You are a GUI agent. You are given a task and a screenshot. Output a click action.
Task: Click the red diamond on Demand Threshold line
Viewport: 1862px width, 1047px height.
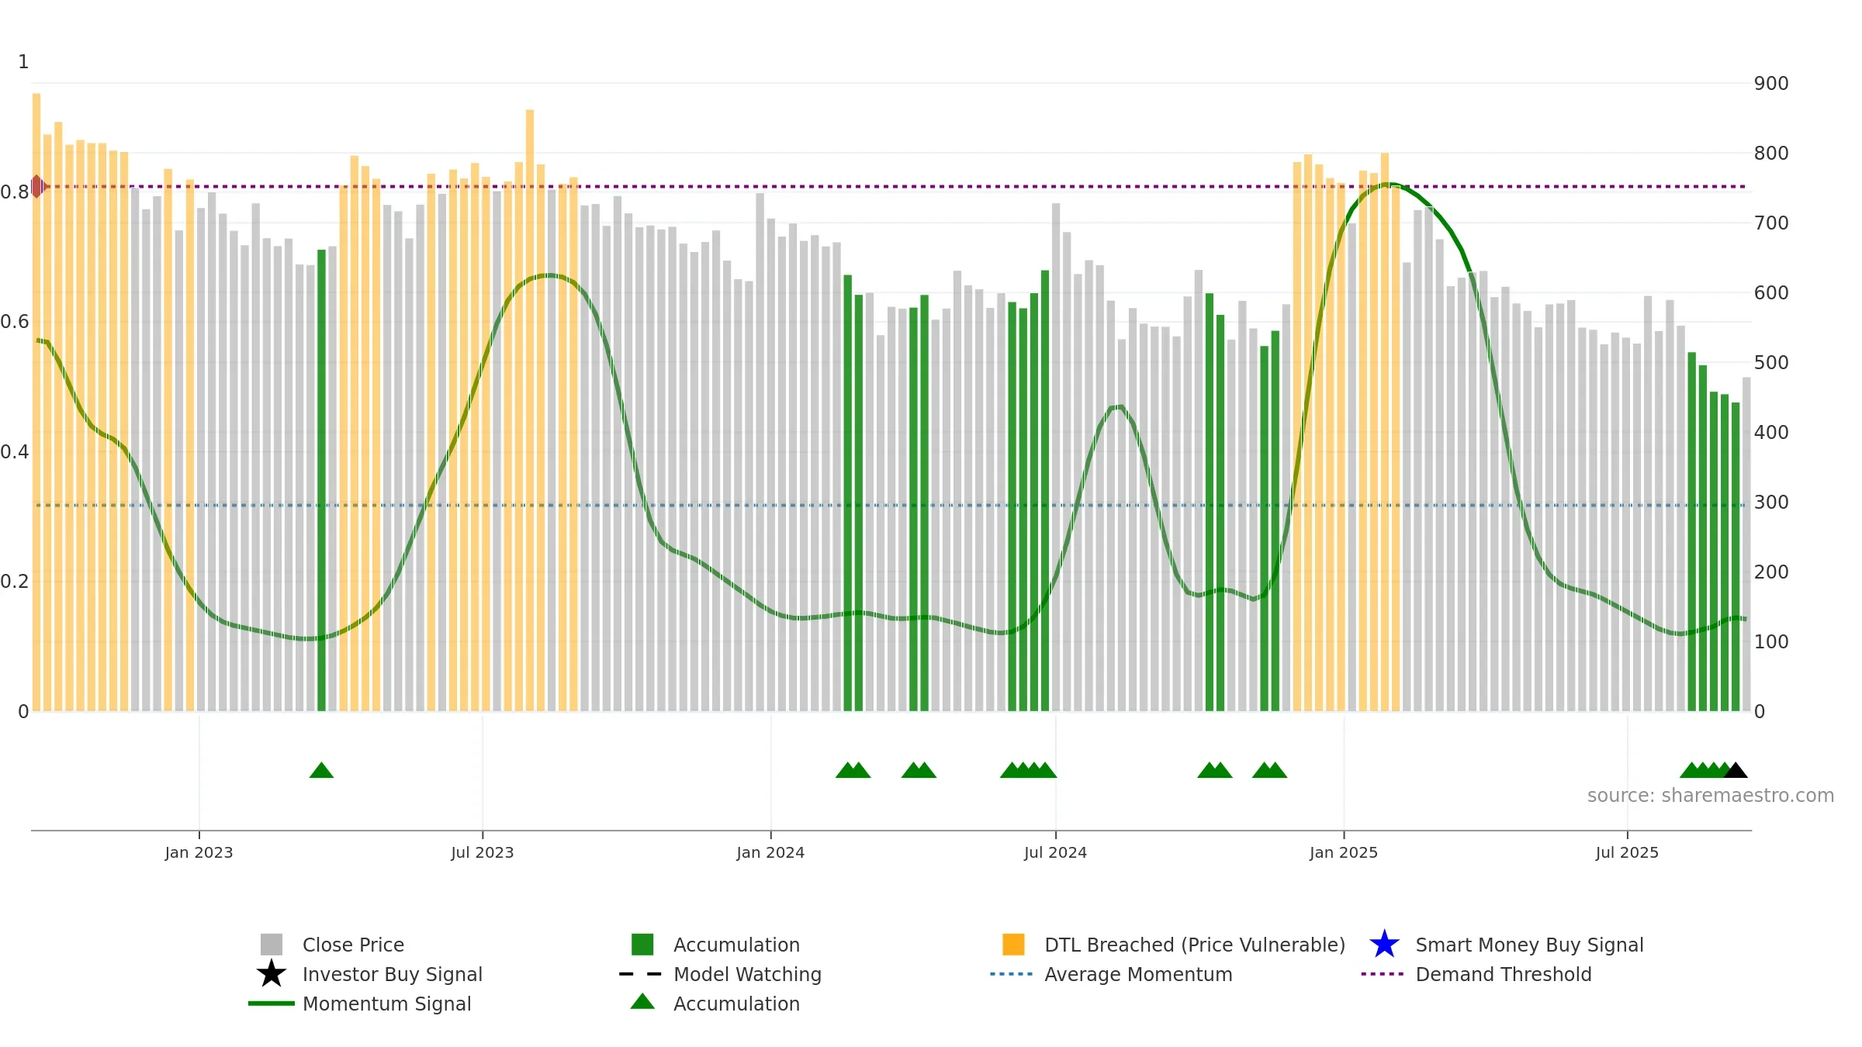pos(36,186)
